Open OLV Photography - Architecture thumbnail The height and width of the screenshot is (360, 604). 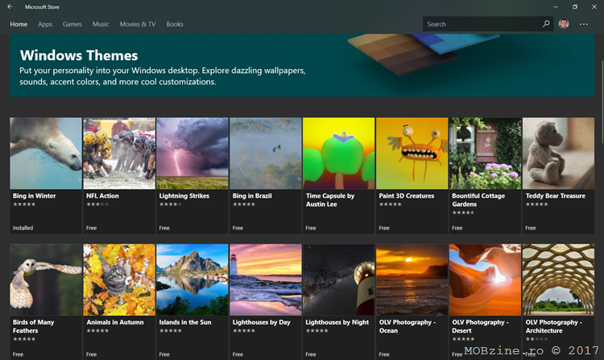pyautogui.click(x=559, y=280)
